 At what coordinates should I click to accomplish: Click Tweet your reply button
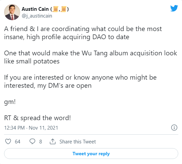click(91, 154)
